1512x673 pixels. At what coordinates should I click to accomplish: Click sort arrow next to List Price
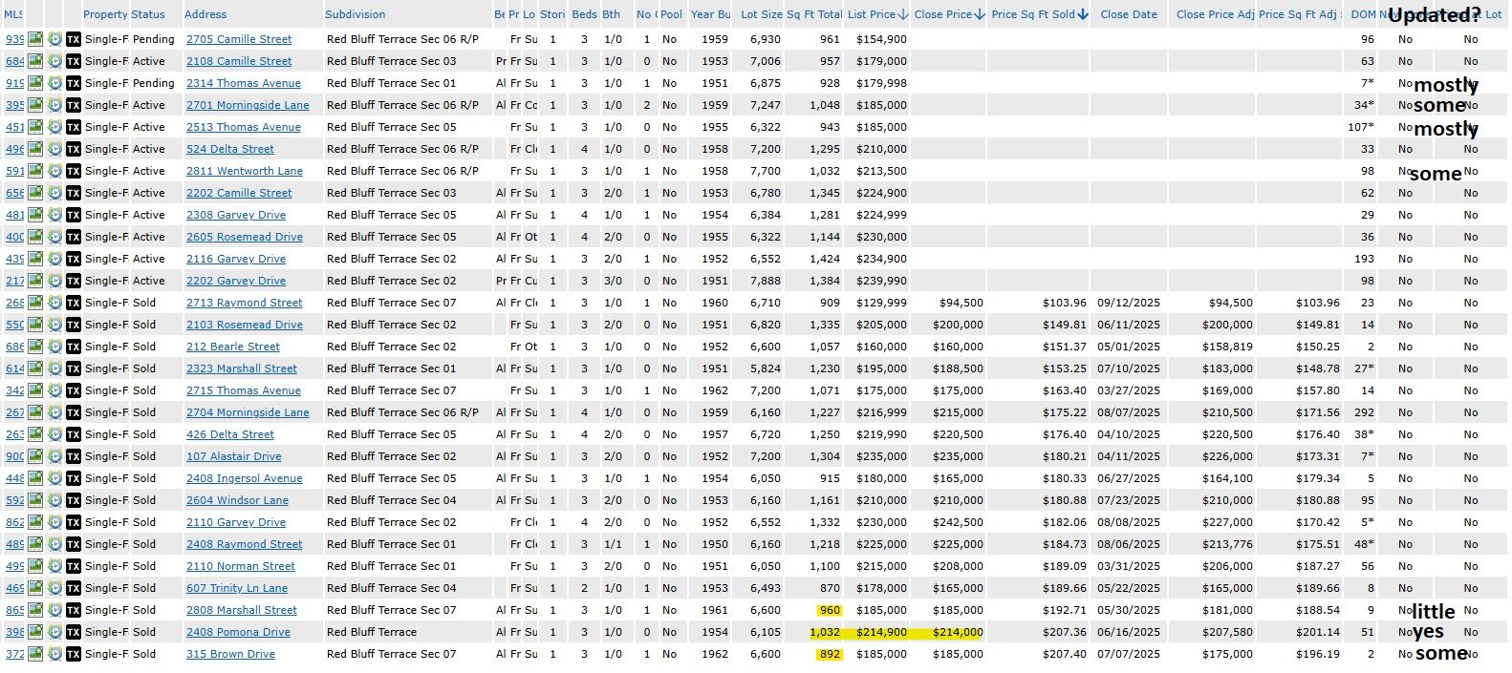pos(903,14)
